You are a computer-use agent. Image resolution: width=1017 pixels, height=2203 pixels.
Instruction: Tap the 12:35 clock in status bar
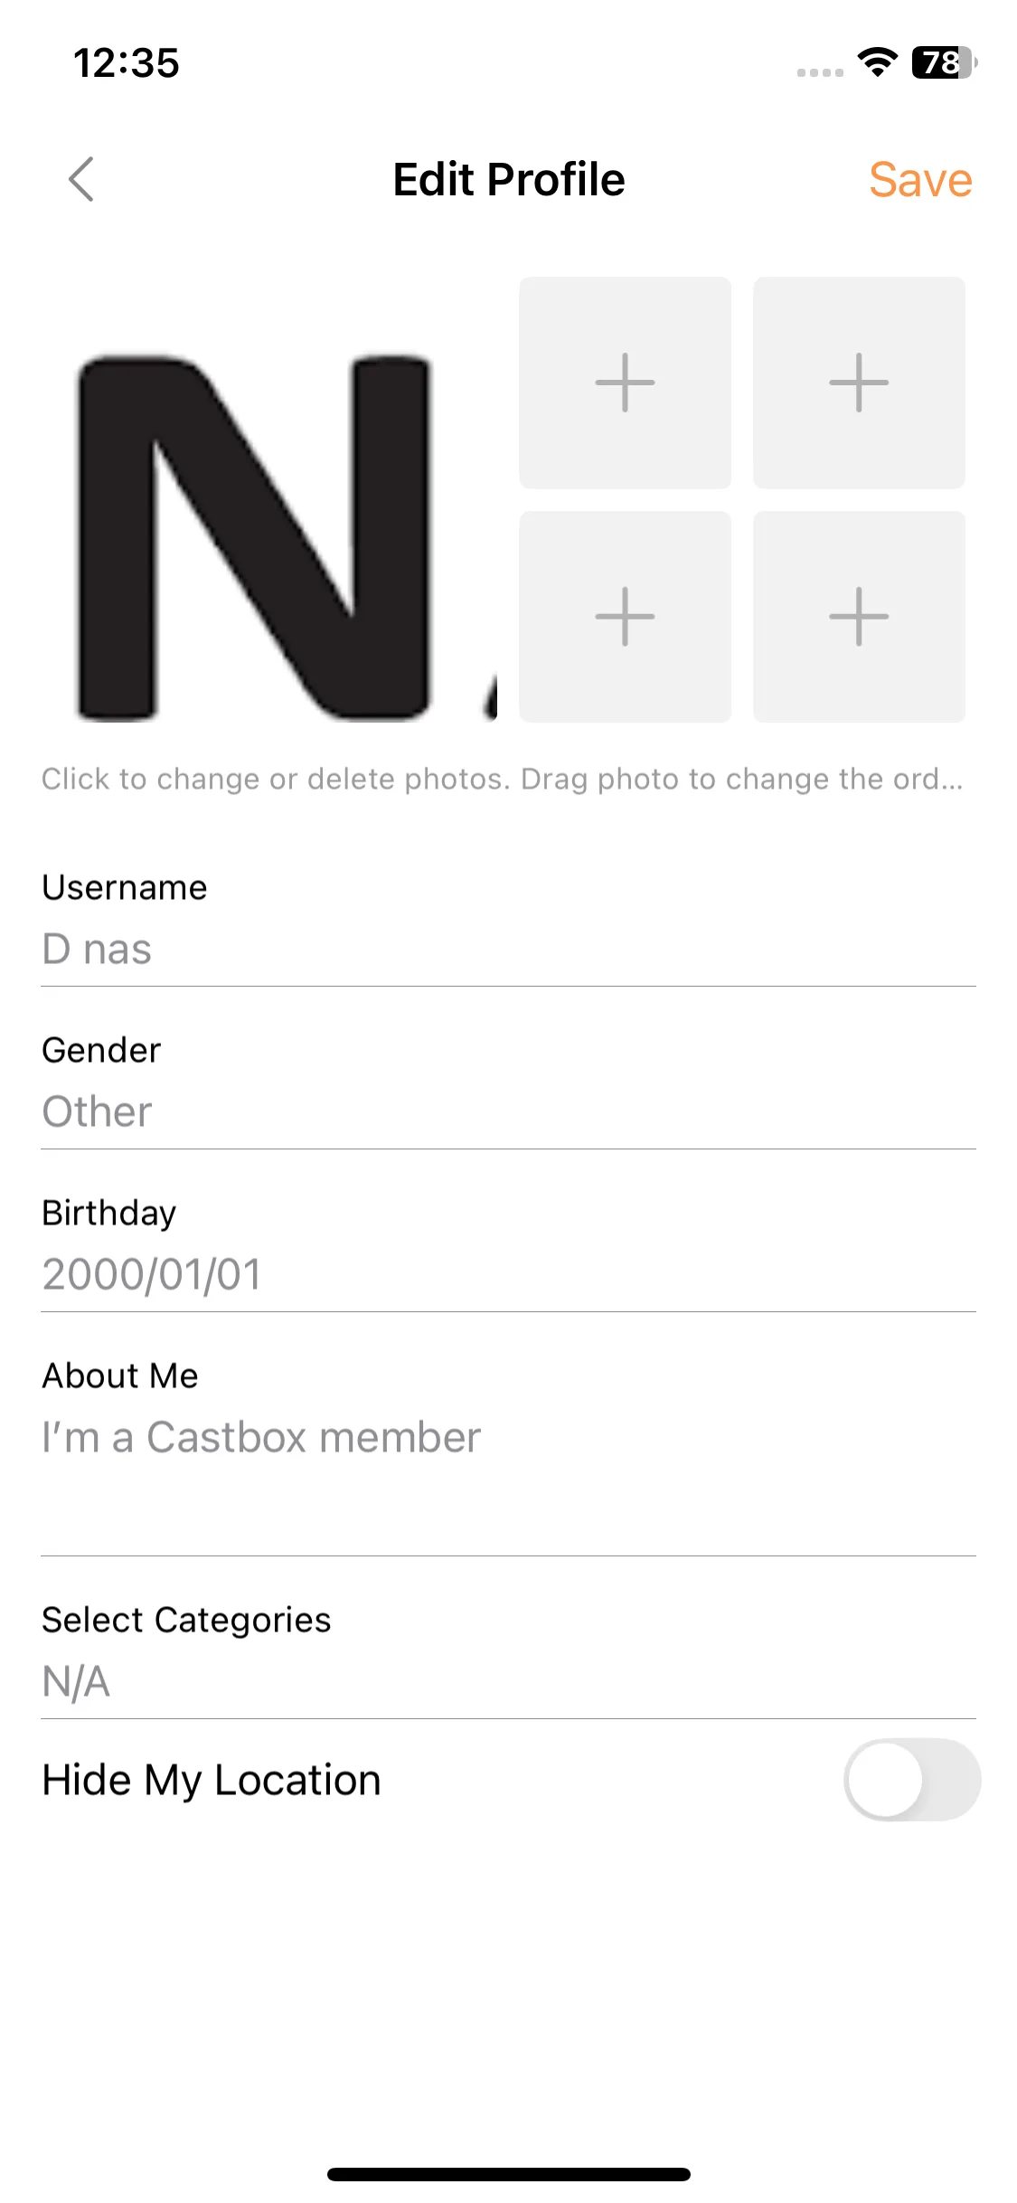point(127,63)
